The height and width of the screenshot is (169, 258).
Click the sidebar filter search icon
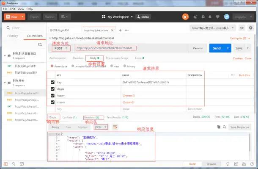click(8, 28)
